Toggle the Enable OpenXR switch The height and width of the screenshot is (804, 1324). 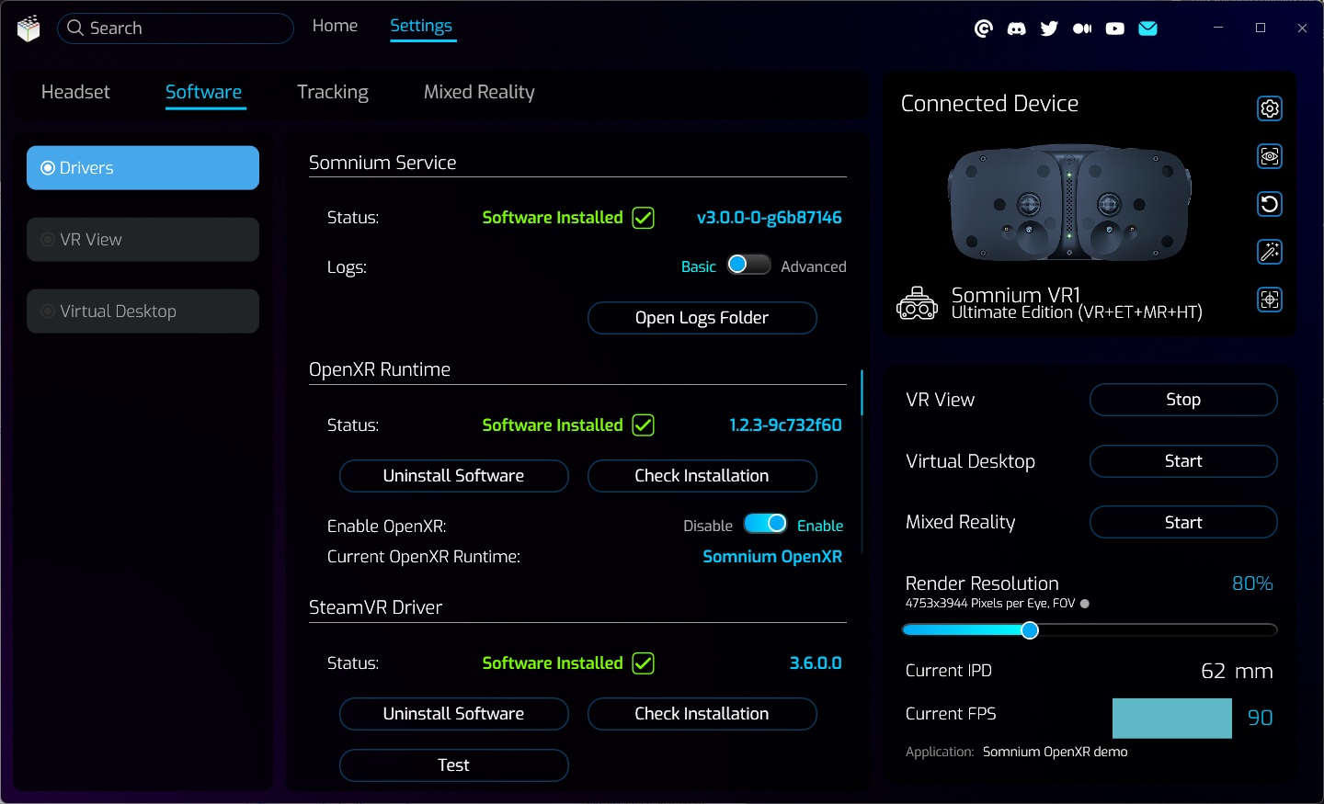click(765, 524)
